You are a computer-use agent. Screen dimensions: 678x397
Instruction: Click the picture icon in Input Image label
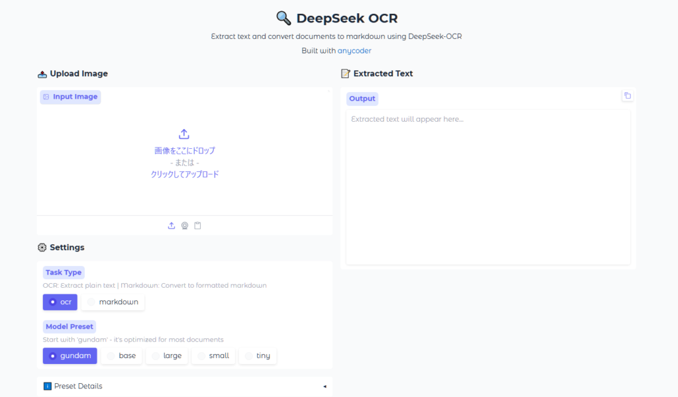click(x=46, y=97)
